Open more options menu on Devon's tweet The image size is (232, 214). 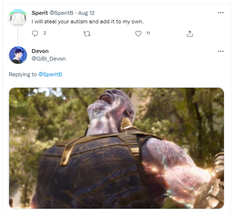(221, 51)
